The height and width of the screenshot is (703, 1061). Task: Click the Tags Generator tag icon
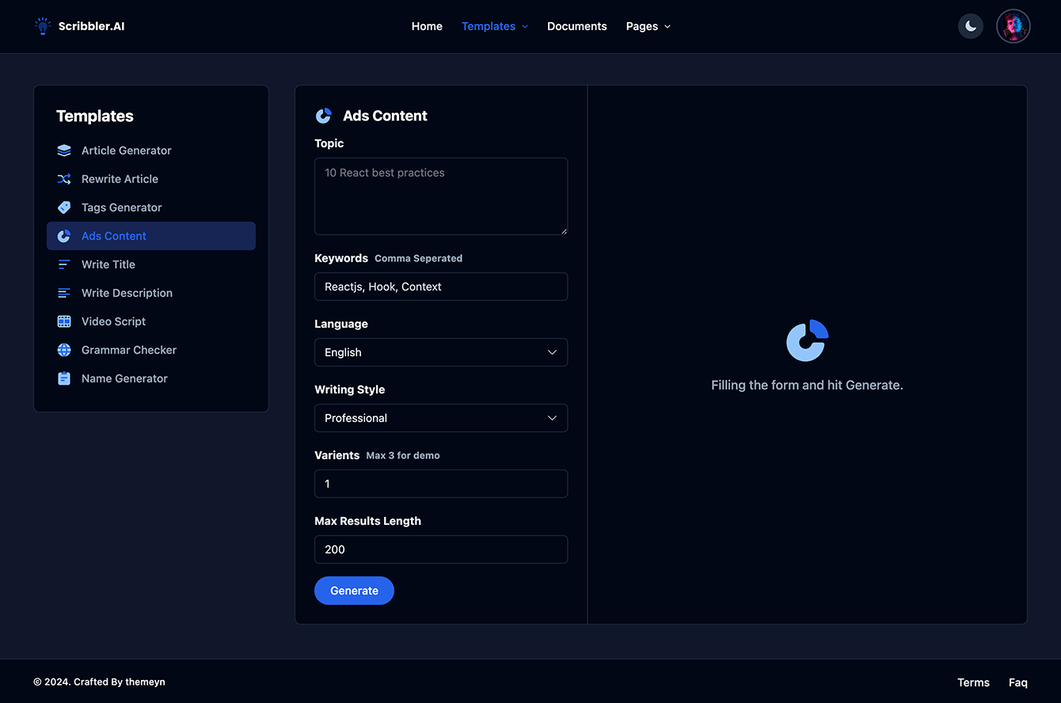tap(64, 207)
